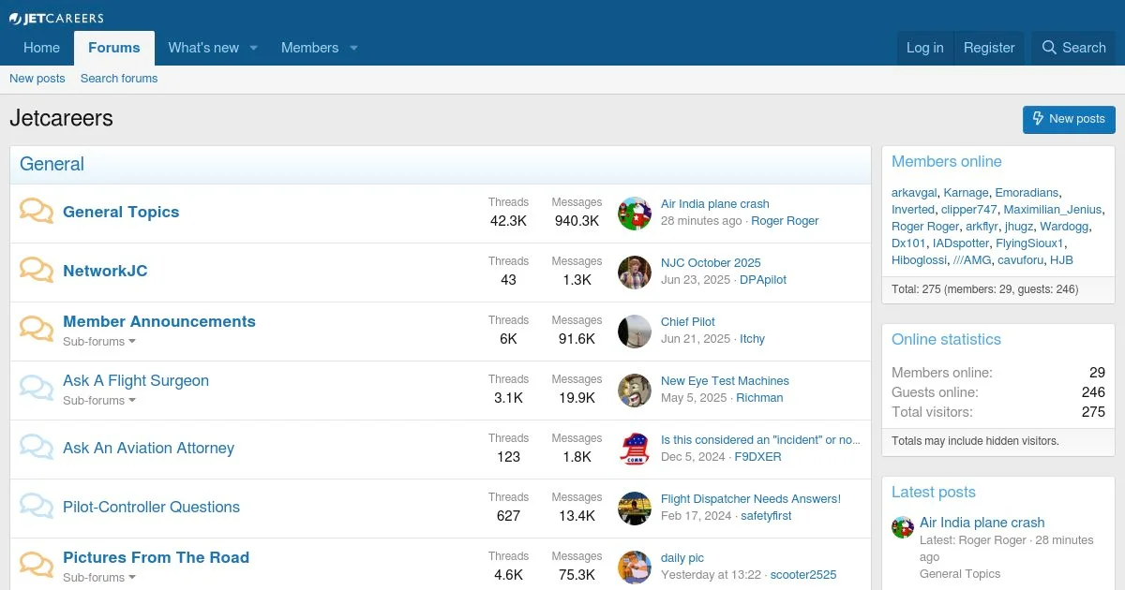Click the Pictures From The Road bubble icon
The width and height of the screenshot is (1125, 590).
(37, 566)
